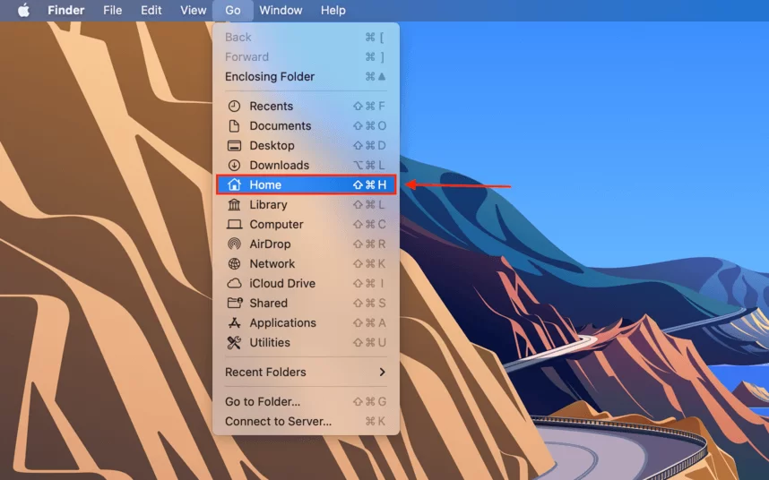
Task: Open the Apple menu
Action: (x=23, y=10)
